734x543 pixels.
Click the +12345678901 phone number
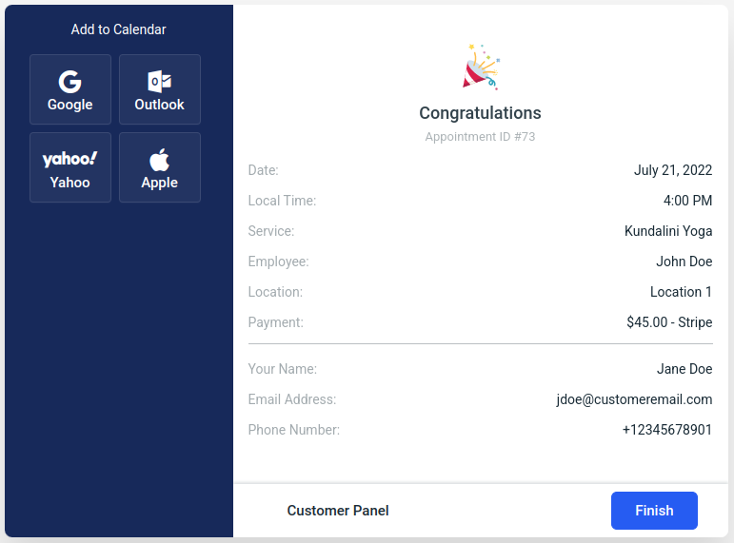(667, 430)
